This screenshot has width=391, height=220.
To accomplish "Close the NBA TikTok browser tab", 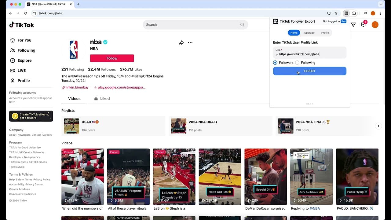I will coord(71,4).
